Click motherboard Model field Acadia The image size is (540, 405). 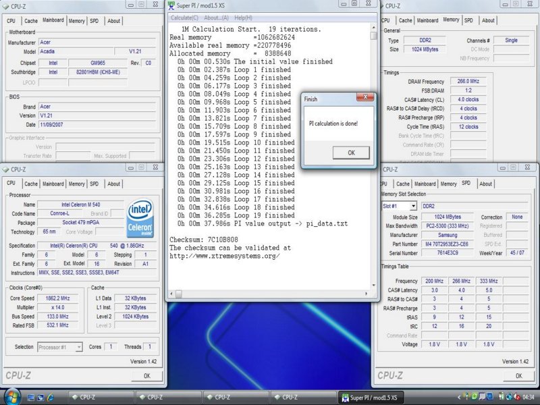[x=76, y=51]
